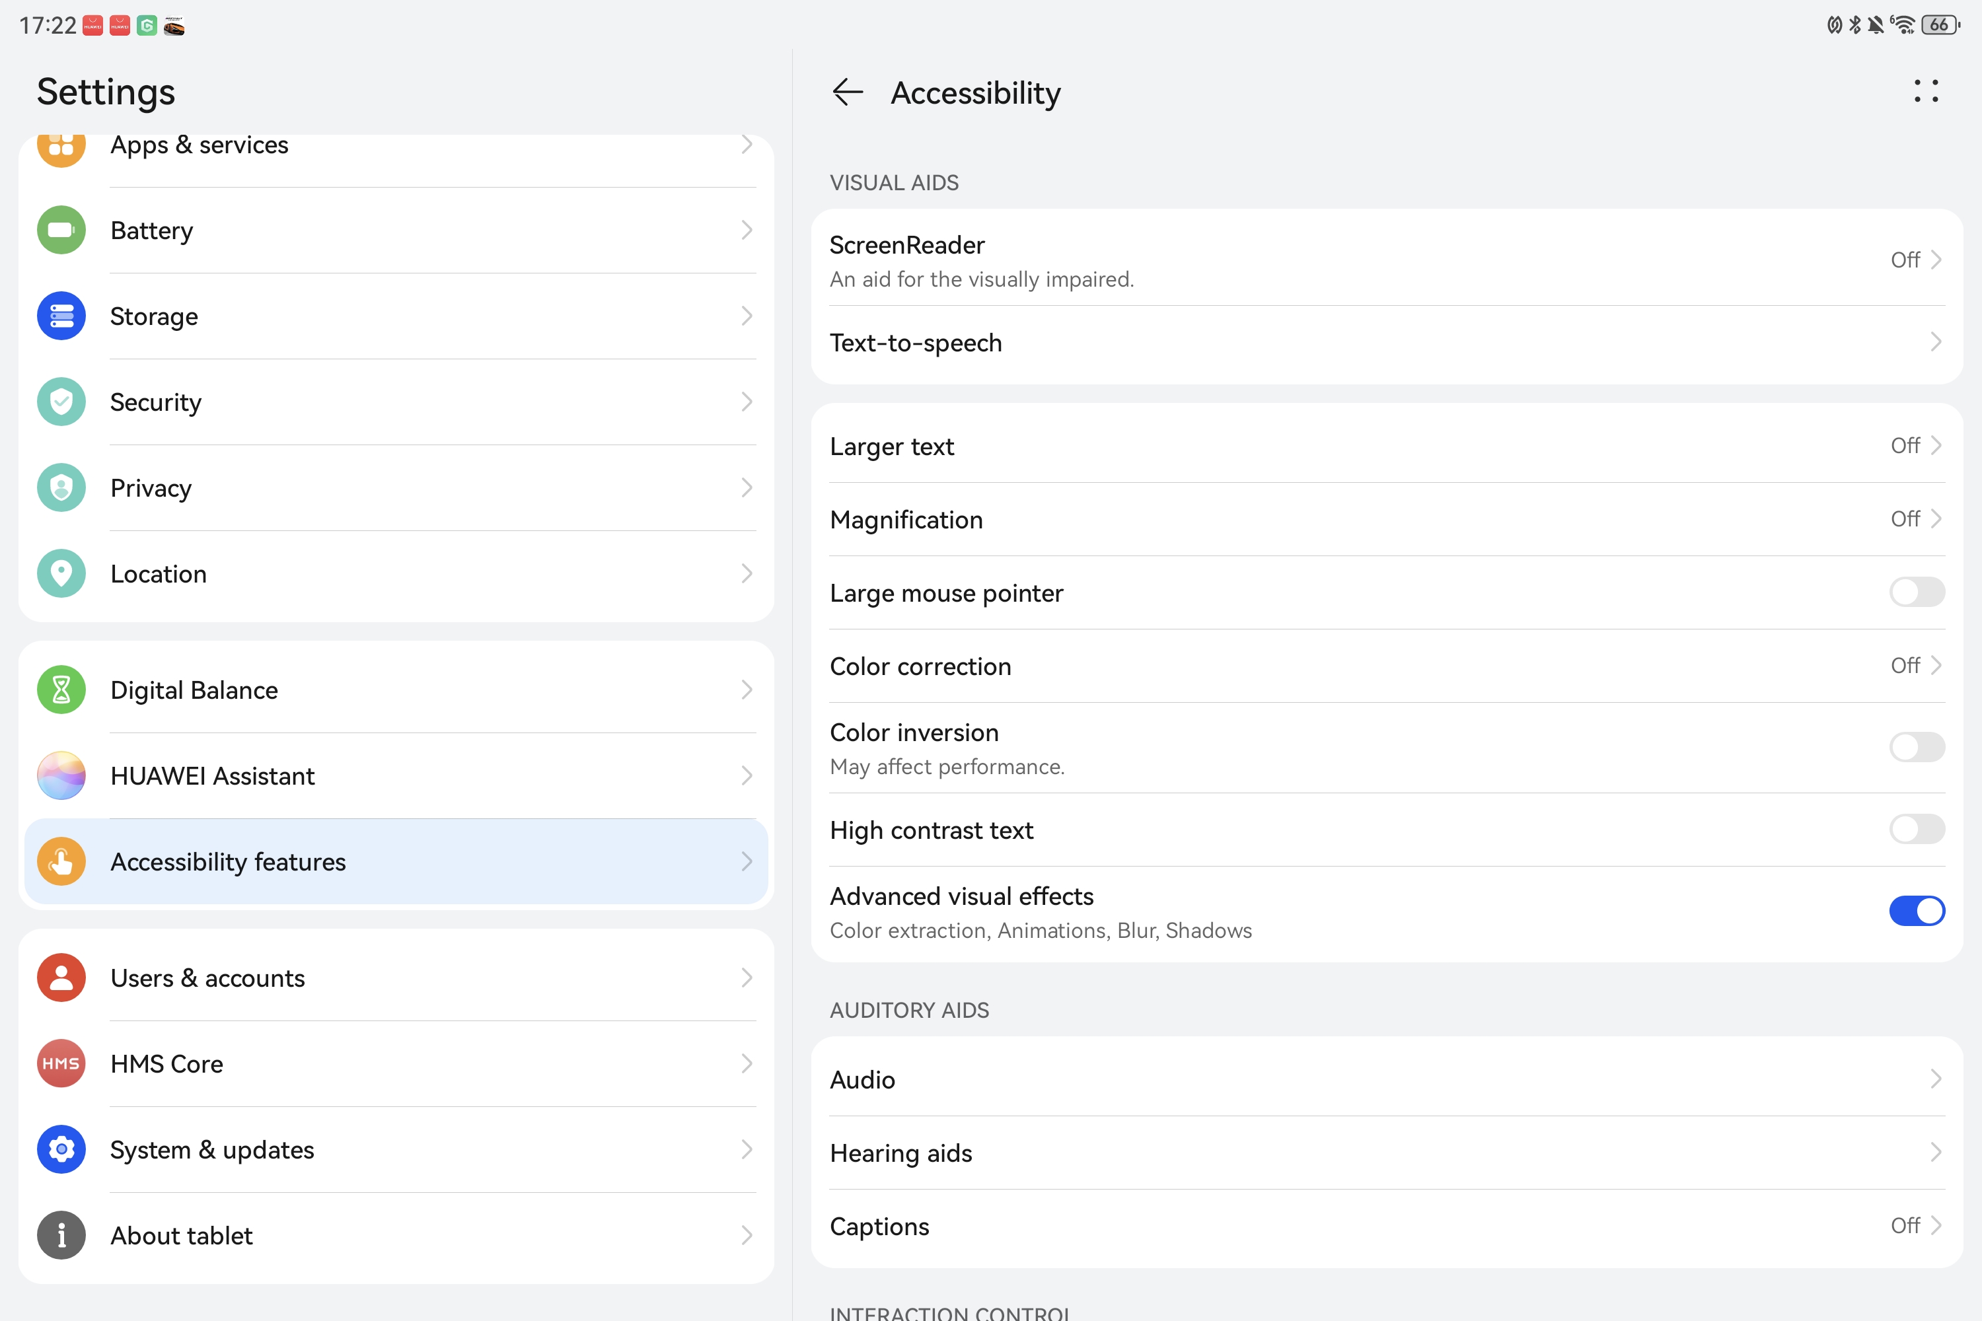
Task: Tap the About tablet info icon
Action: coord(61,1236)
